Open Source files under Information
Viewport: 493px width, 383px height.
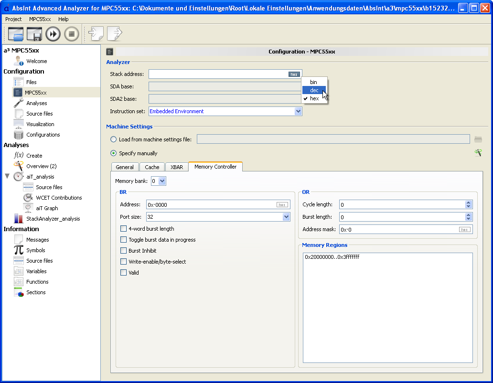point(39,260)
